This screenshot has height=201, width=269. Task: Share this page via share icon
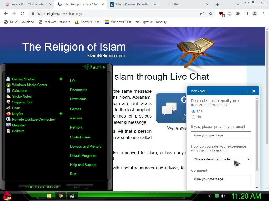coord(202,14)
